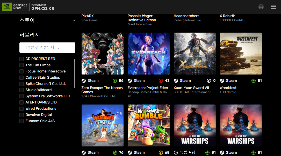The image size is (281, 156).
Task: Open the GFN.CO.KR powered-by logo
Action: point(43,7)
